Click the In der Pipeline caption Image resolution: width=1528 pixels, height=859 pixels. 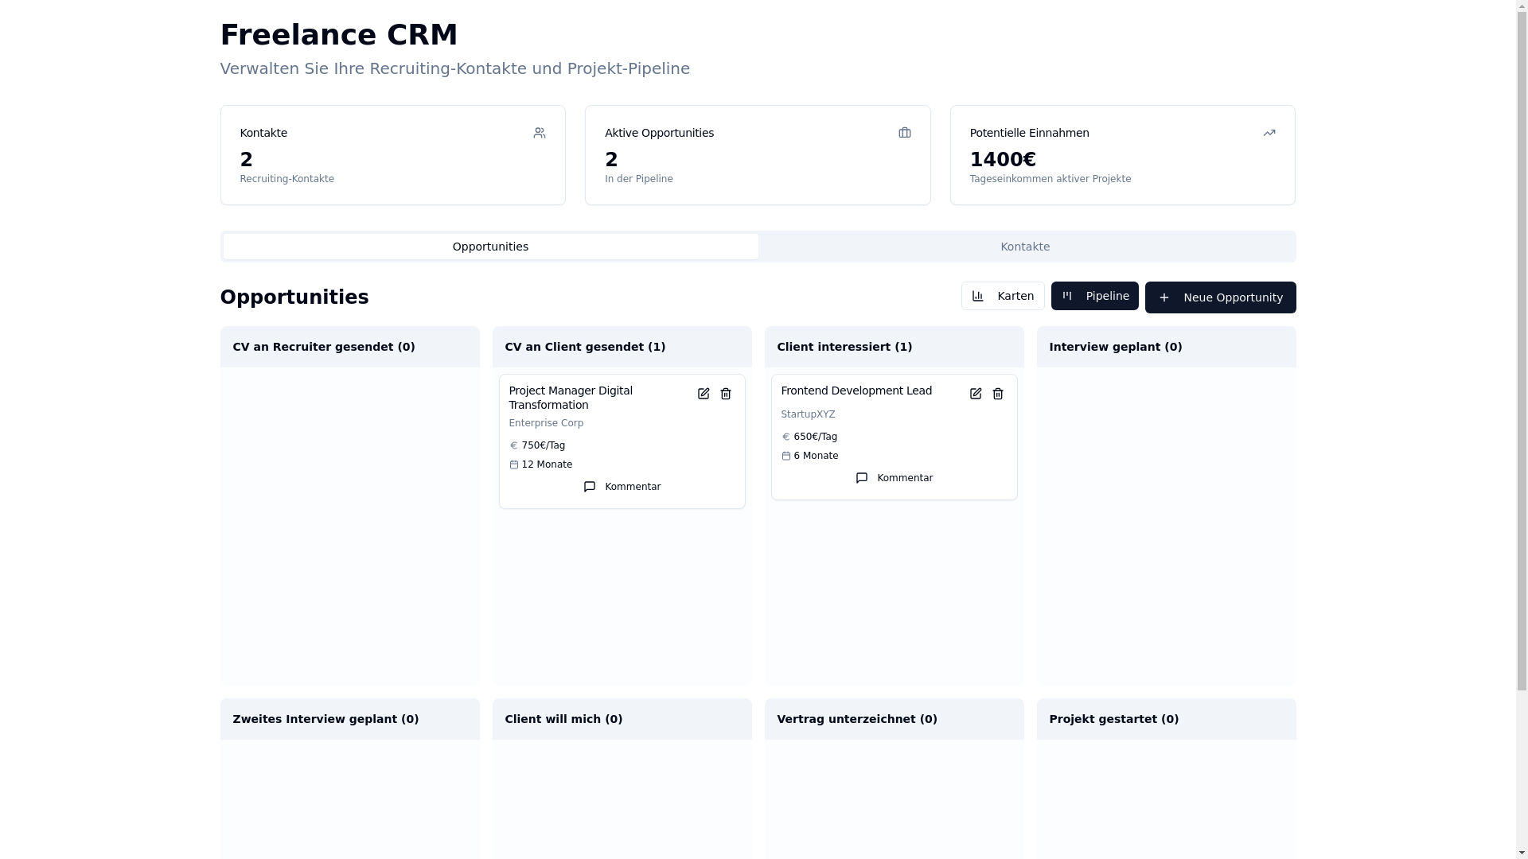coord(639,179)
